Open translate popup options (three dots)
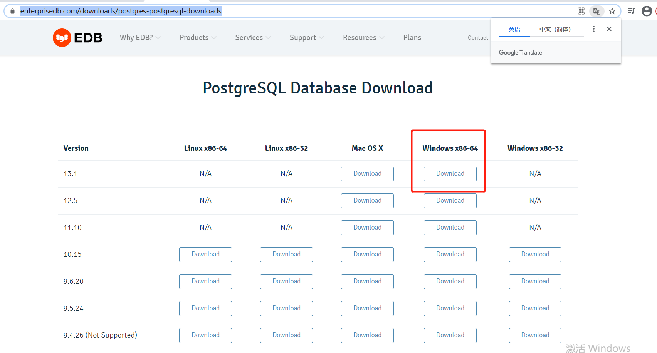Screen dimensions: 657x353 click(594, 29)
